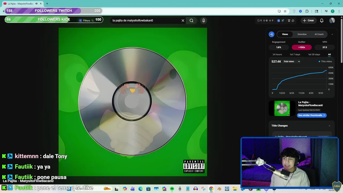Select the 24 hours time range
This screenshot has height=193, width=343.
(x=277, y=54)
